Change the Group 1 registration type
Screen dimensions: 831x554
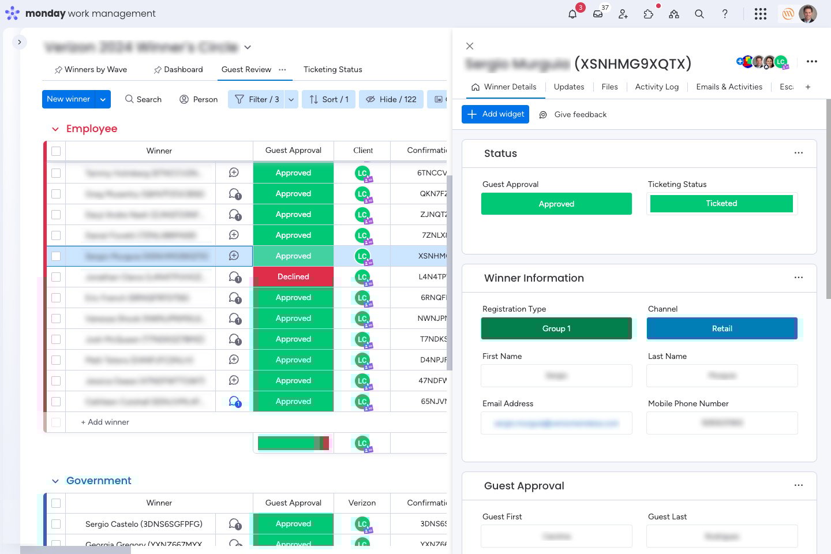556,328
